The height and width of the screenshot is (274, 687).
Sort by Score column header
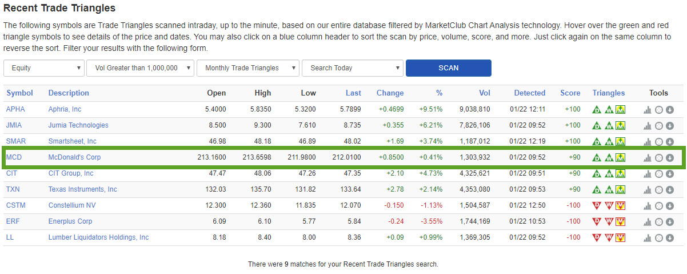570,93
